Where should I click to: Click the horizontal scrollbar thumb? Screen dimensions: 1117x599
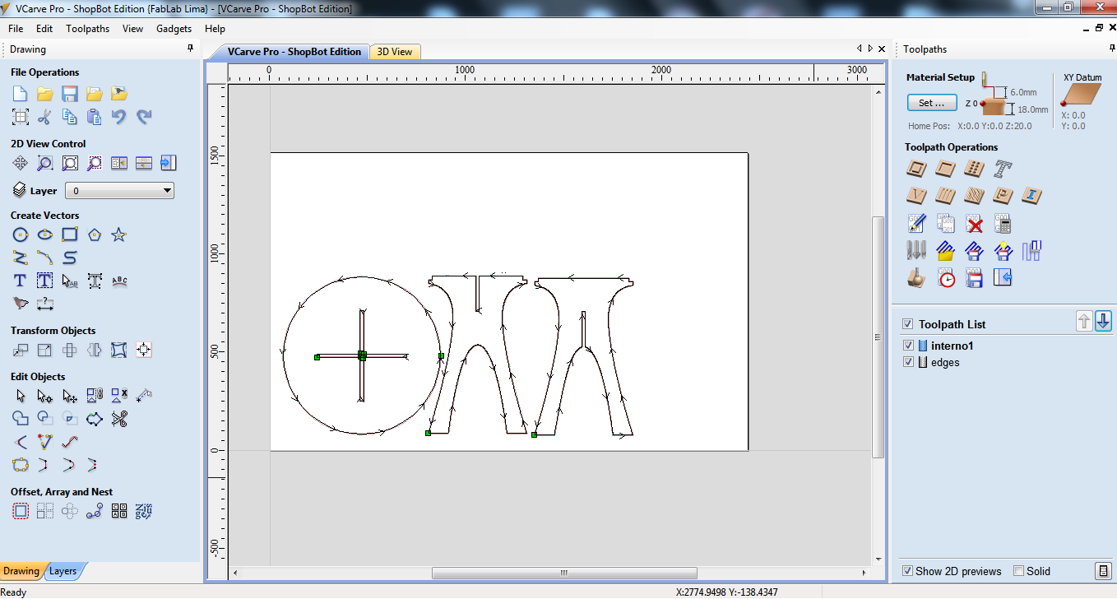pos(564,573)
